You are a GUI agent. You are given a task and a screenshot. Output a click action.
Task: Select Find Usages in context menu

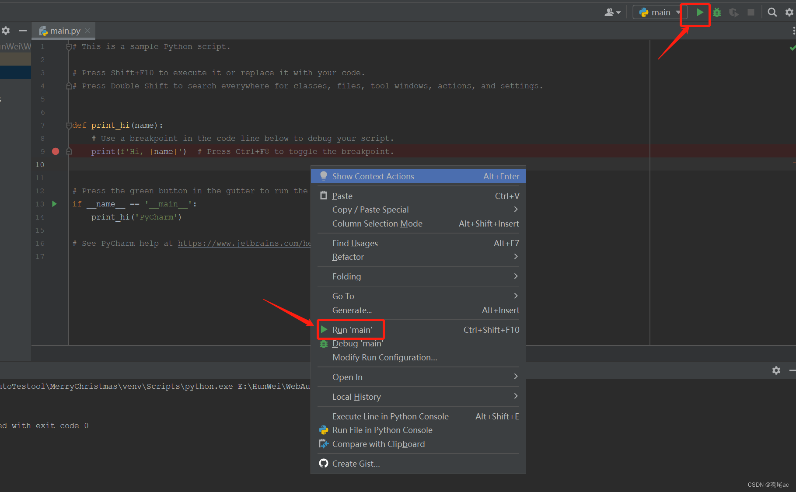(418, 243)
